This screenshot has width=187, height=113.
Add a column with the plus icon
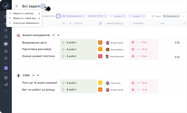click(184, 23)
